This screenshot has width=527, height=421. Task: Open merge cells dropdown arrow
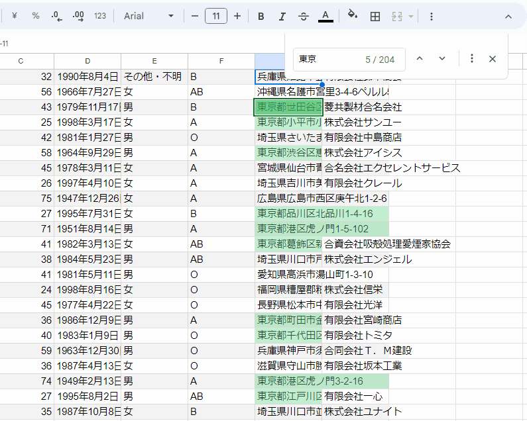click(x=411, y=16)
